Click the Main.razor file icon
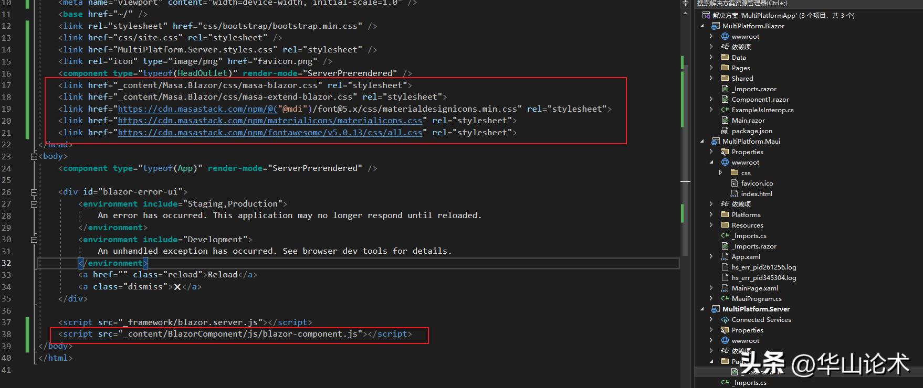 click(725, 120)
